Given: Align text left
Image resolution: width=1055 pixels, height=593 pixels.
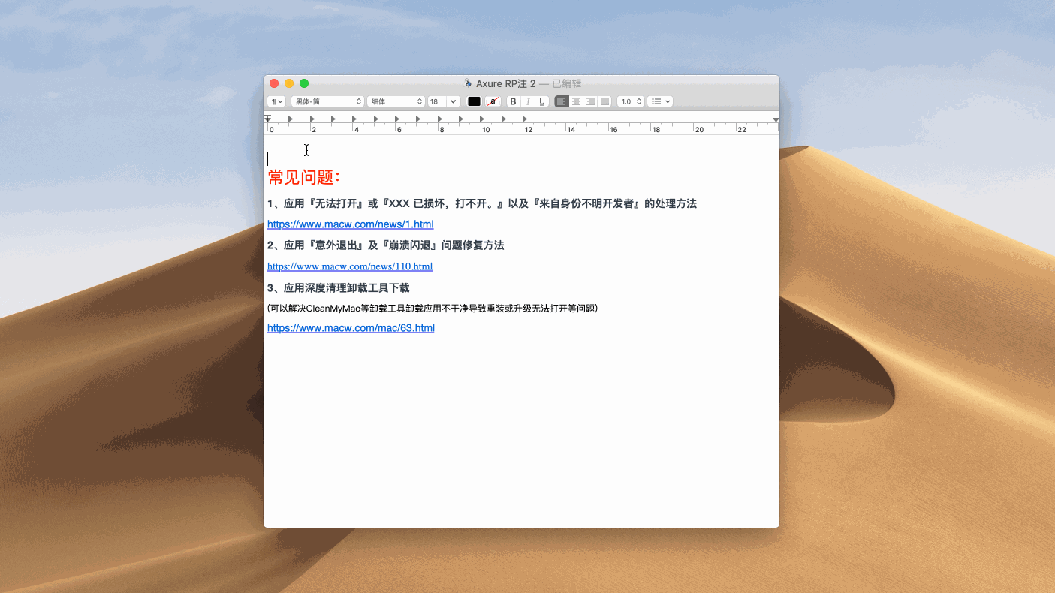Looking at the screenshot, I should click(x=562, y=101).
